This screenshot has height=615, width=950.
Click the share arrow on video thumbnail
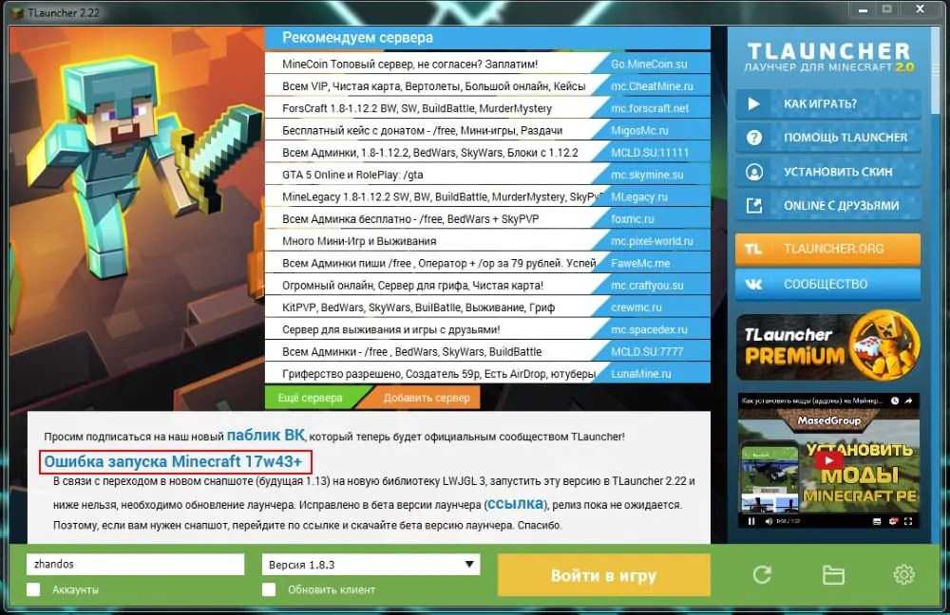click(x=908, y=401)
